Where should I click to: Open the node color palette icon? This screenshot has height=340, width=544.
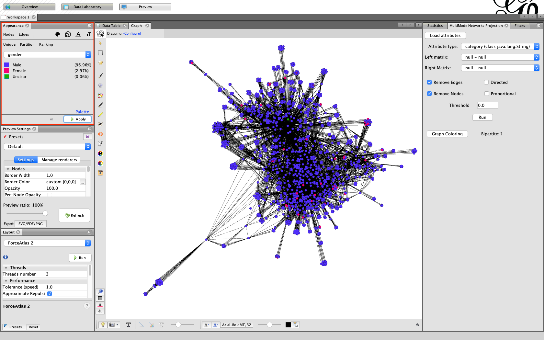58,34
